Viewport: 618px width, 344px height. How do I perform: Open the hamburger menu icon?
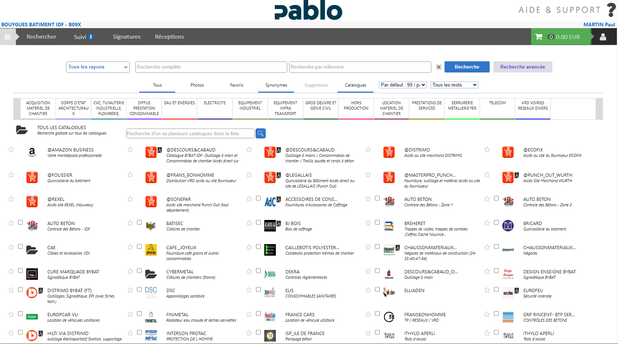pyautogui.click(x=8, y=37)
